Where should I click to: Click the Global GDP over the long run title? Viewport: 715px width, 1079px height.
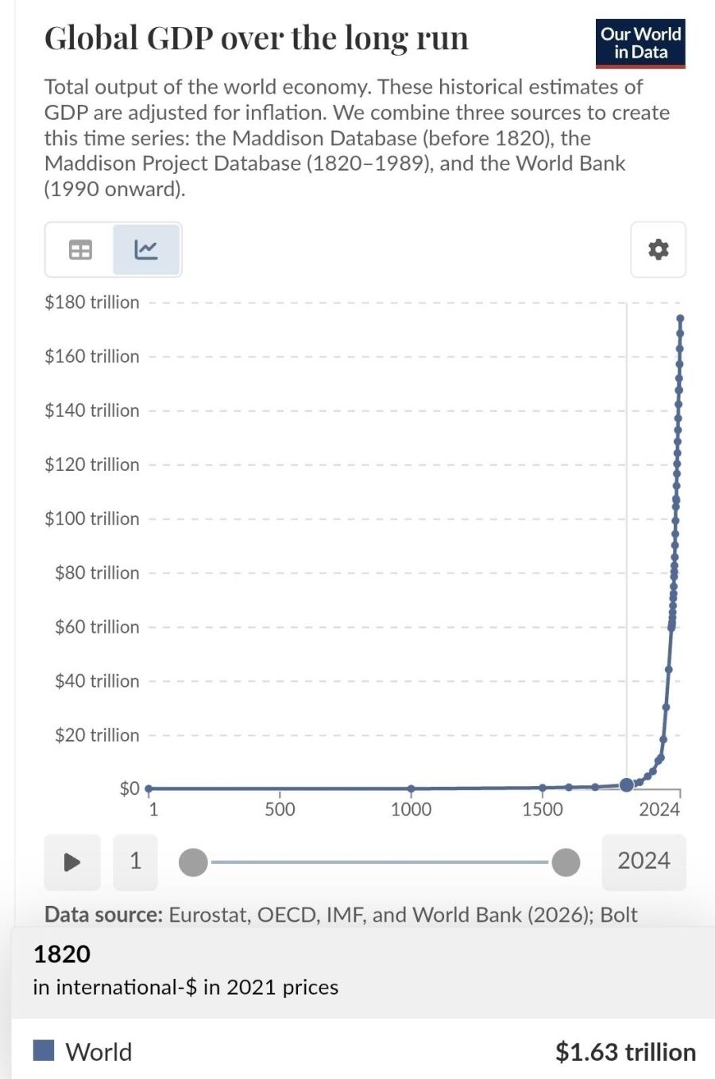click(257, 38)
